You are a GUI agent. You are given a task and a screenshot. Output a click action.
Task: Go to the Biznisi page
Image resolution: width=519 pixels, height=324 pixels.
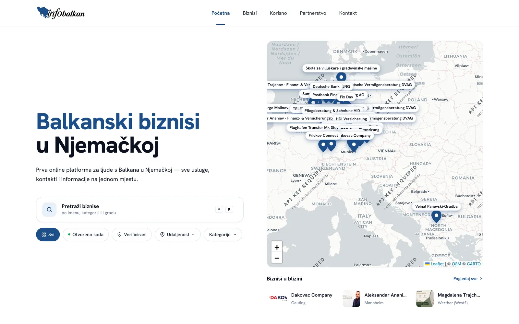click(250, 13)
